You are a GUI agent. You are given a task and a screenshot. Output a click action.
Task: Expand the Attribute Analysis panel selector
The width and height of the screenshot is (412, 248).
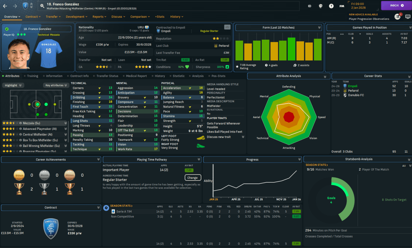click(x=325, y=77)
